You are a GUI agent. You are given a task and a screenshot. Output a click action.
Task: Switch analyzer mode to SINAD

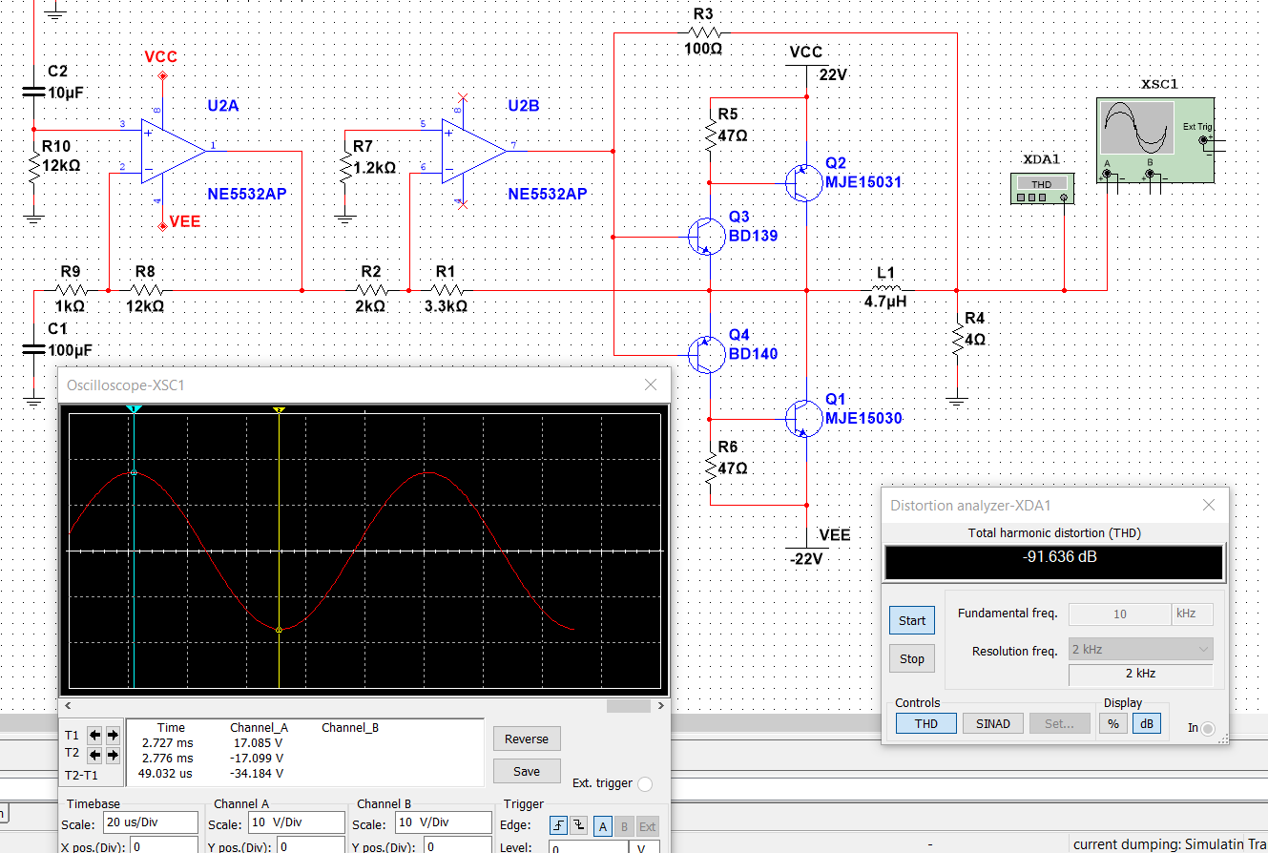(992, 723)
